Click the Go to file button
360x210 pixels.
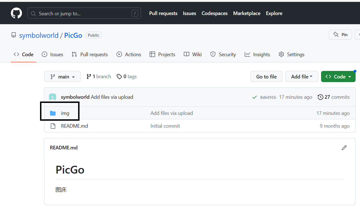pos(266,76)
